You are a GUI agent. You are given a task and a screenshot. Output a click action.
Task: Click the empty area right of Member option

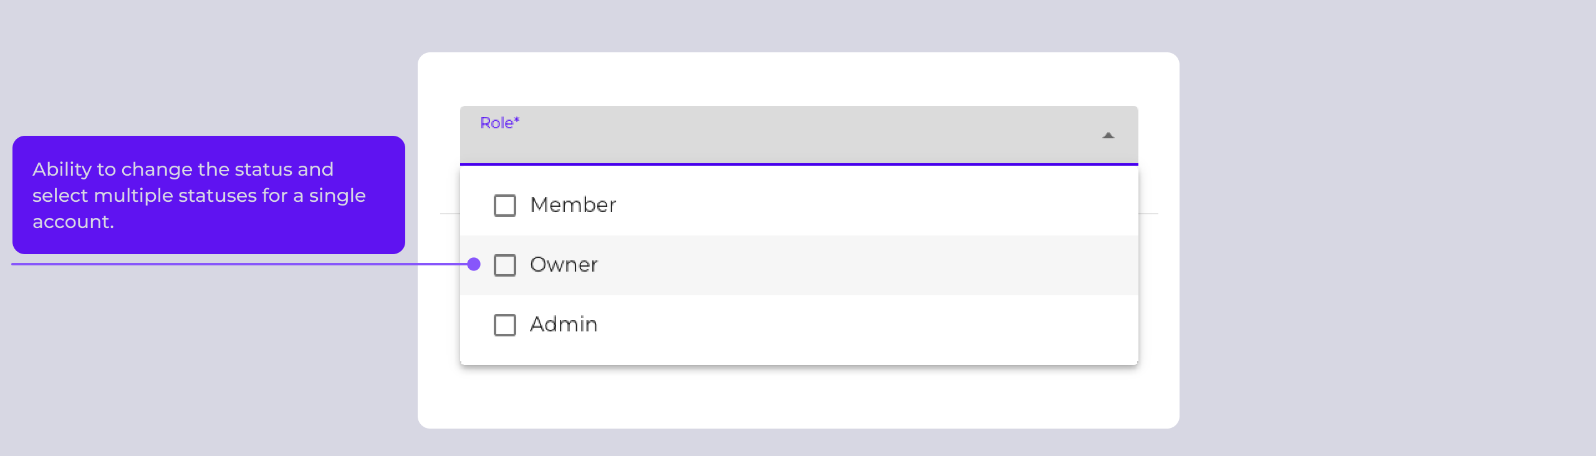[x=873, y=205]
